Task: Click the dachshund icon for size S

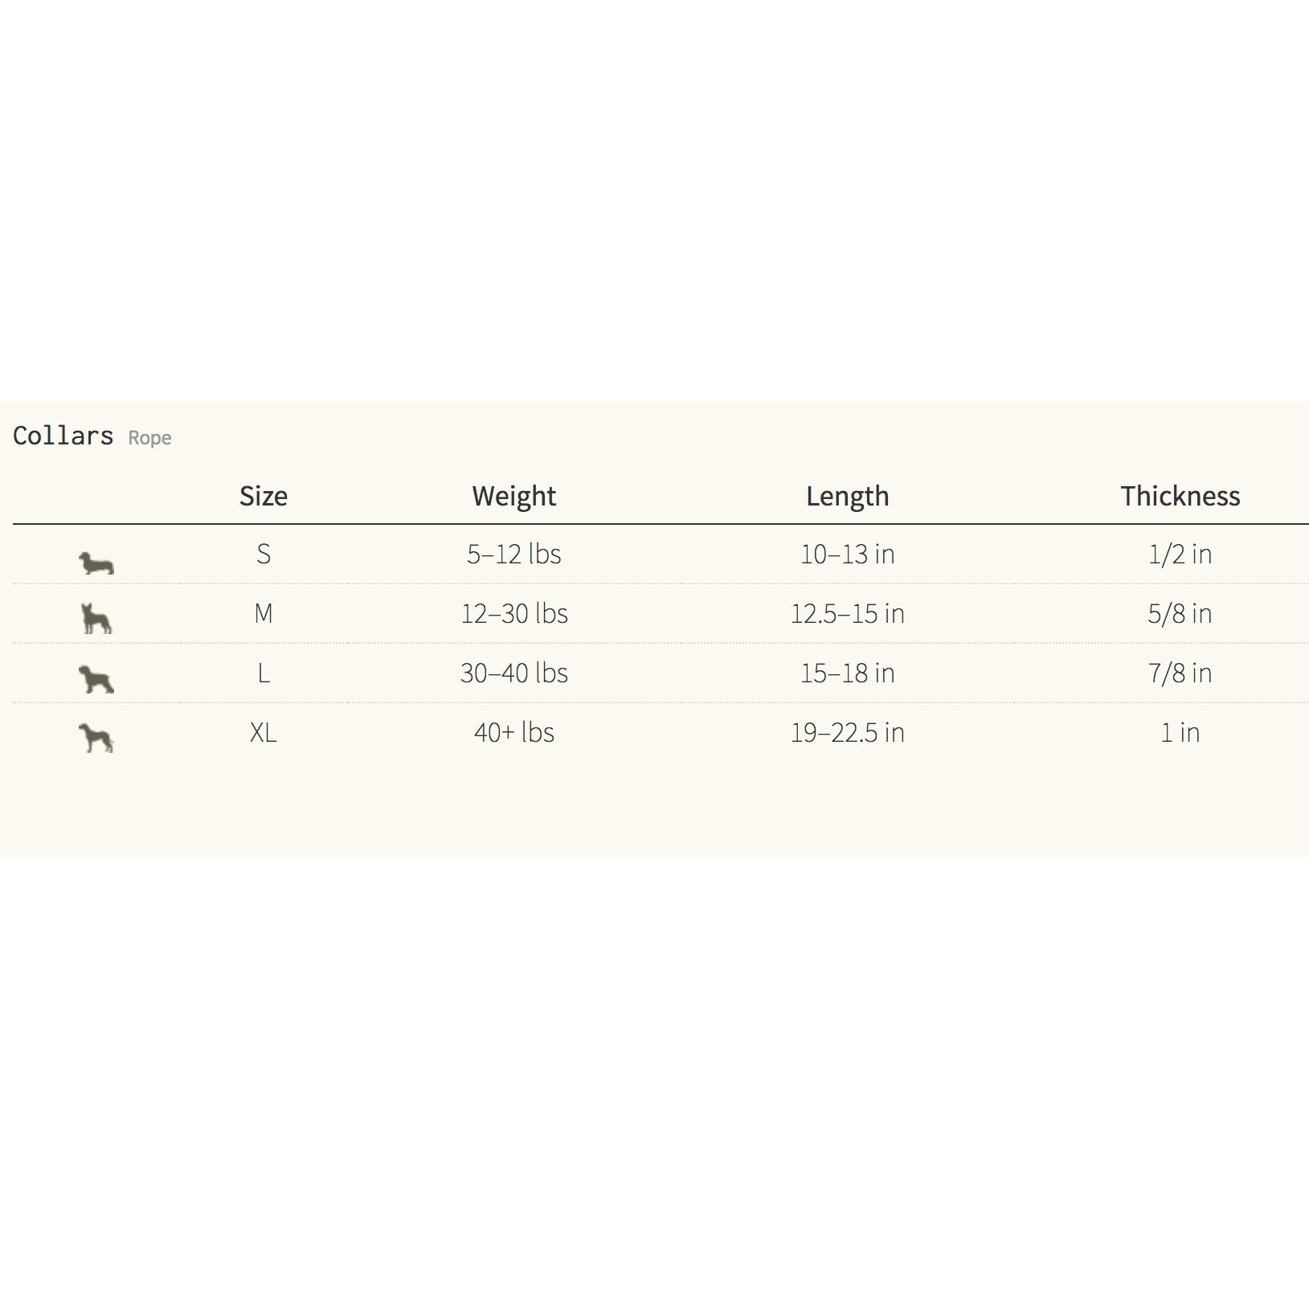Action: tap(96, 563)
